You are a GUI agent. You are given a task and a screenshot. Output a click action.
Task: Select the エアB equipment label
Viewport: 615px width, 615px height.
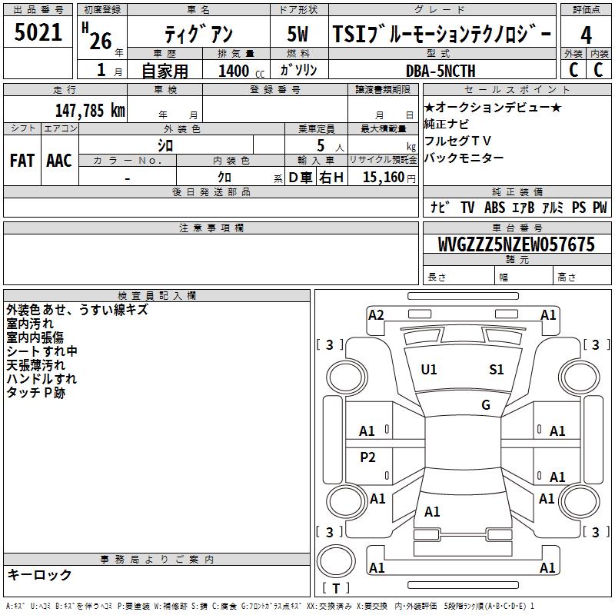coord(524,207)
